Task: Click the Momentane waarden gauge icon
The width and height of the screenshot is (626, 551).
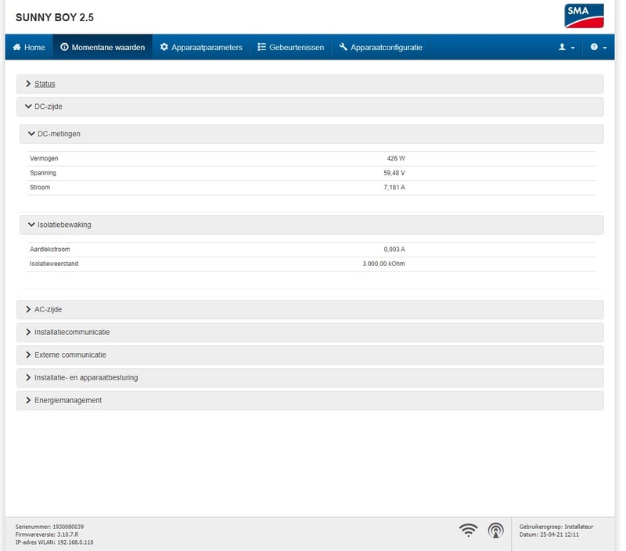Action: pos(64,47)
